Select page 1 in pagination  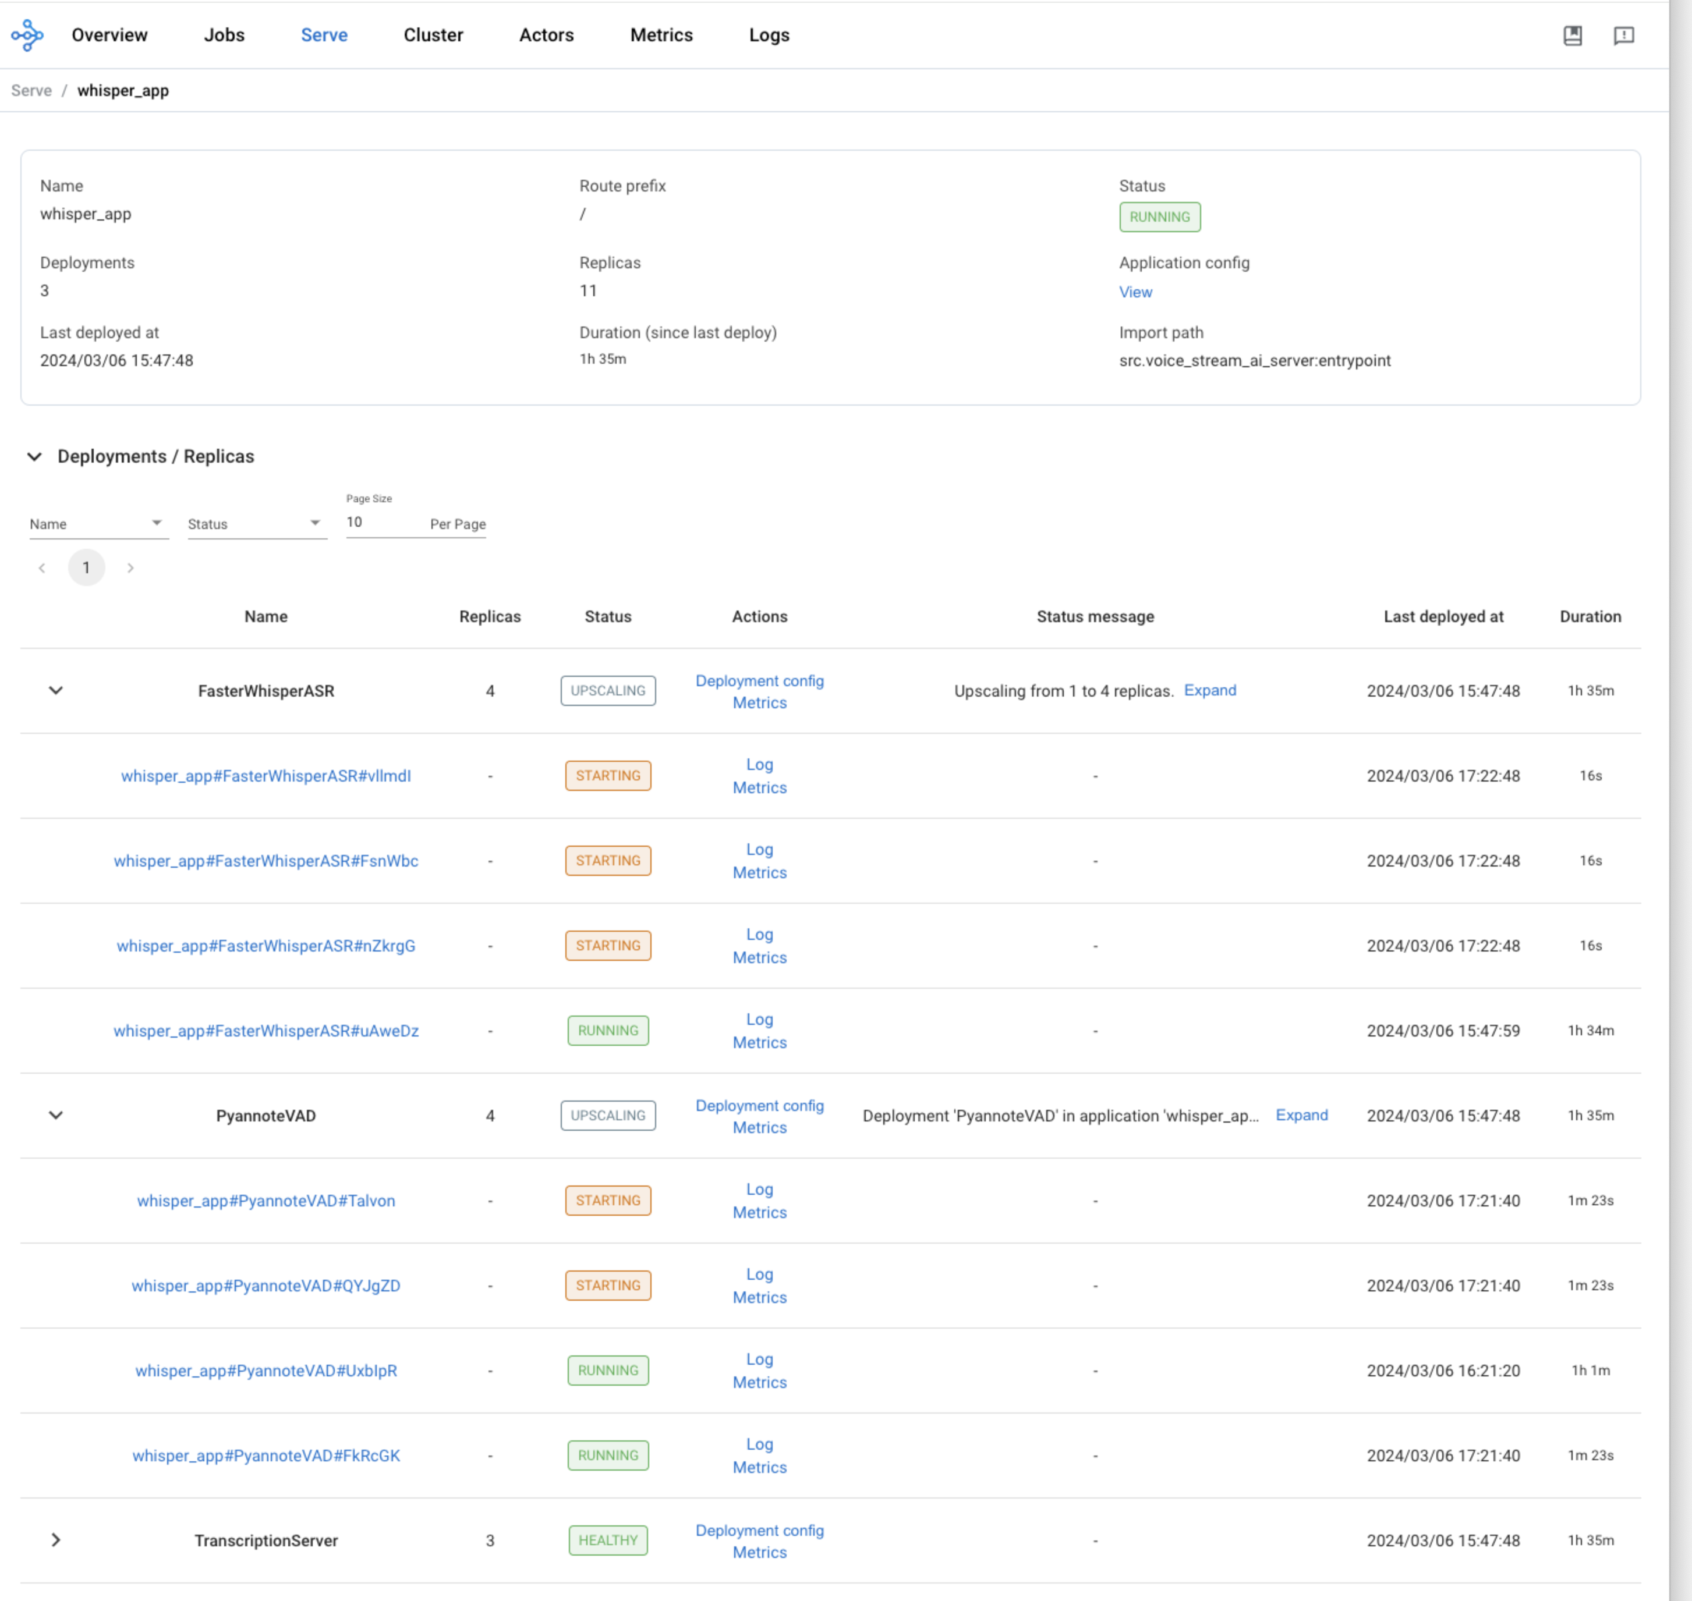(x=86, y=567)
